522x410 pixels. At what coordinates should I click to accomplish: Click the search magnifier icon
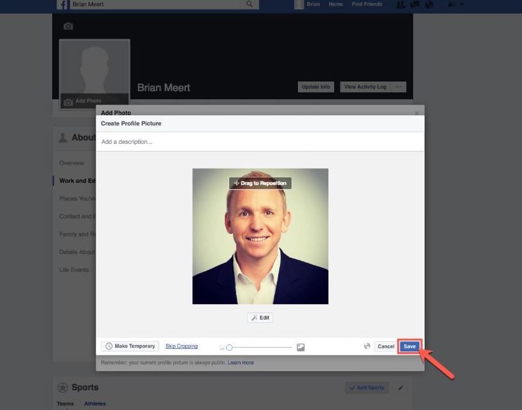(x=250, y=4)
